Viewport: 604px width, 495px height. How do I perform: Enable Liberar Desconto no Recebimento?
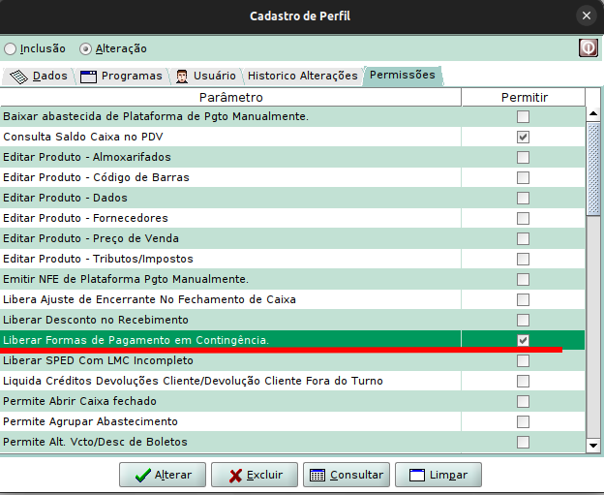[x=523, y=320]
